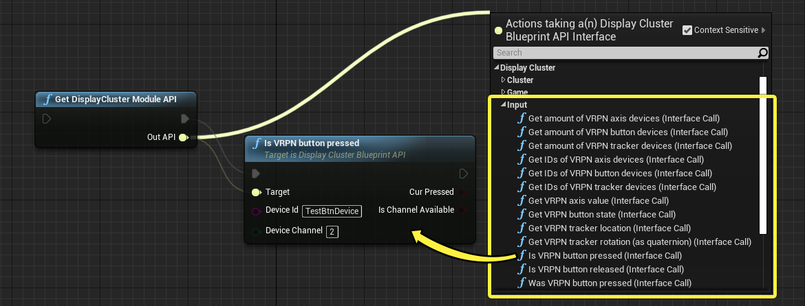Viewport: 805px width, 306px height.
Task: Click the Out API output pin
Action: (183, 137)
